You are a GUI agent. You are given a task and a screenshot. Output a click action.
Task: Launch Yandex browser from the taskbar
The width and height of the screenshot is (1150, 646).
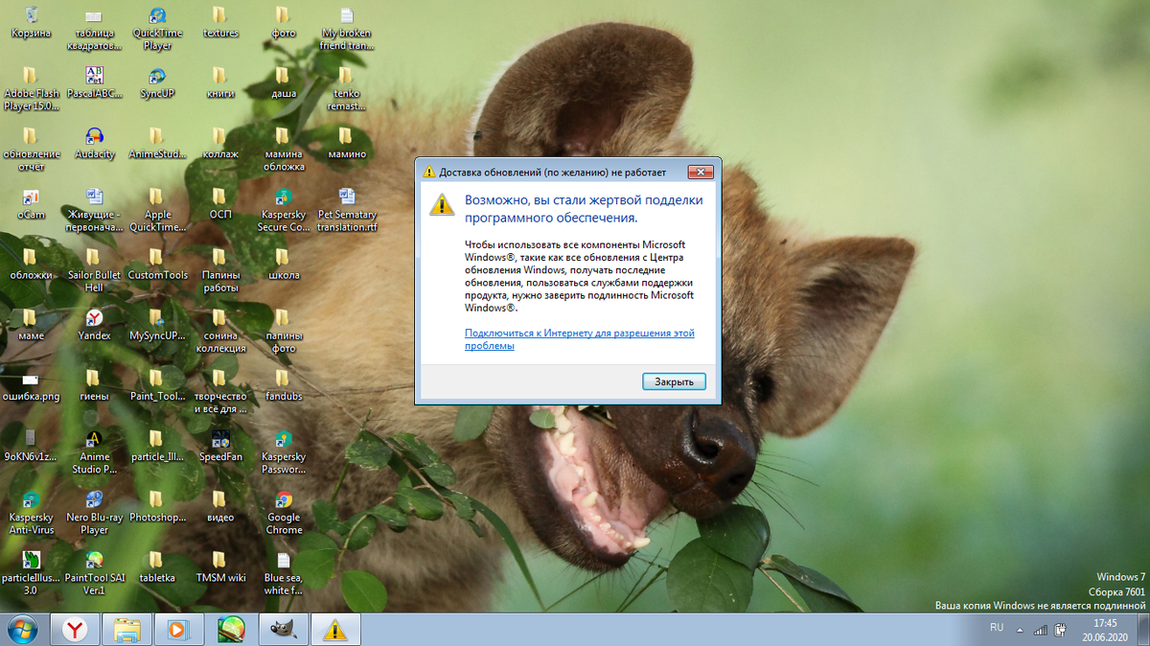pos(75,630)
